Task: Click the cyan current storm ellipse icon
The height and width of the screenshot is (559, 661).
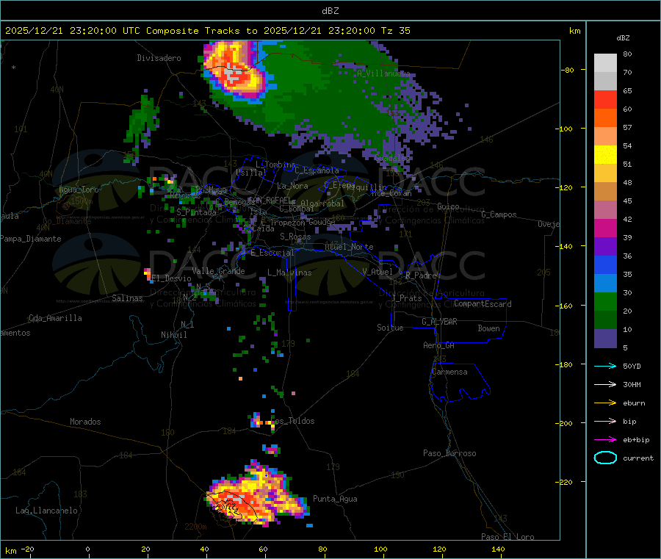Action: click(x=605, y=458)
